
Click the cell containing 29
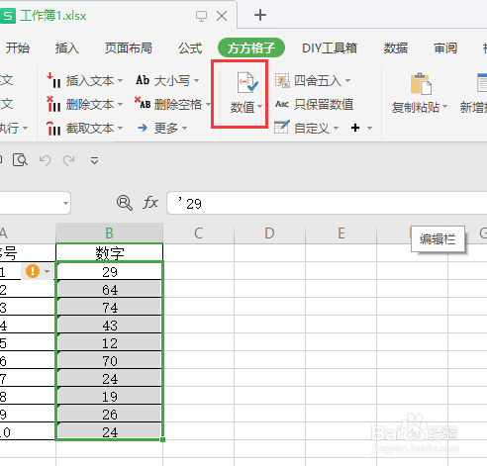pyautogui.click(x=110, y=271)
